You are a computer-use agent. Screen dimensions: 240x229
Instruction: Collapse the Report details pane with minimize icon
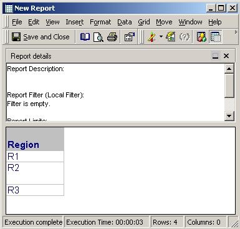point(215,56)
